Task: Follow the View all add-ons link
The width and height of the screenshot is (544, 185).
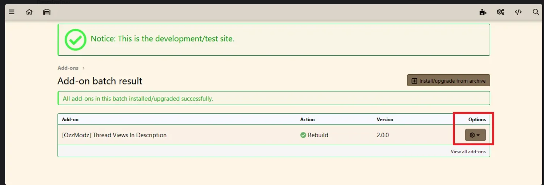Action: point(468,151)
